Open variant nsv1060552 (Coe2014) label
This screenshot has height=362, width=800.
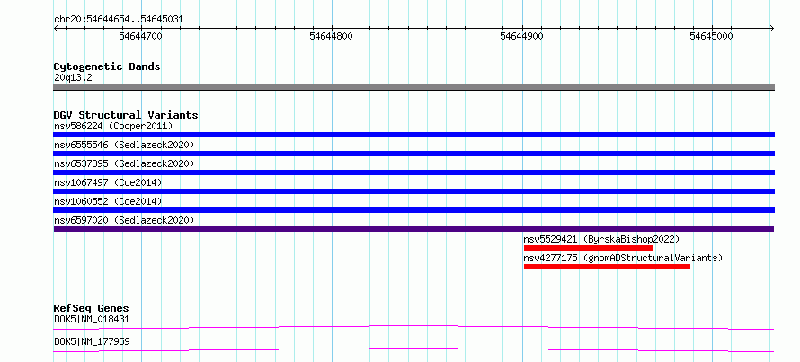108,201
